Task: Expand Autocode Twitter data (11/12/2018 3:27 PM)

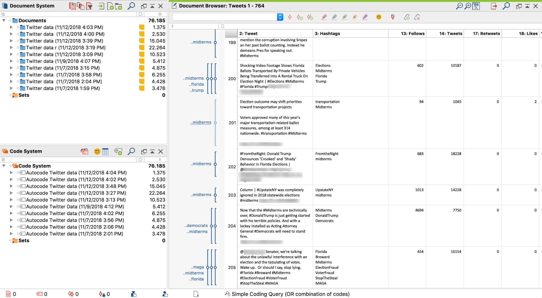Action: 11,193
